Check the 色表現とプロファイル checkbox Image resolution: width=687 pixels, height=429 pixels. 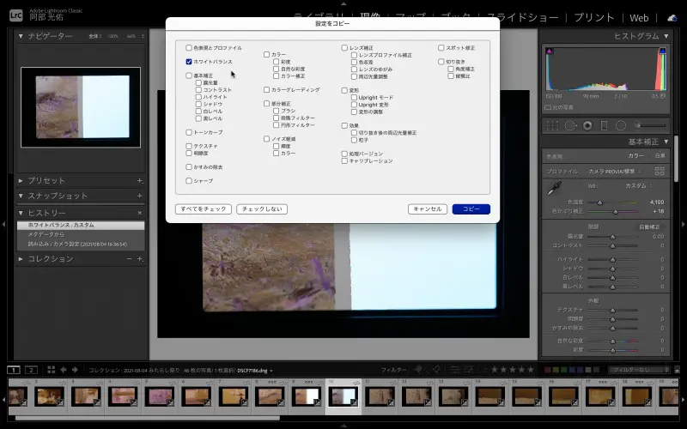pos(189,48)
